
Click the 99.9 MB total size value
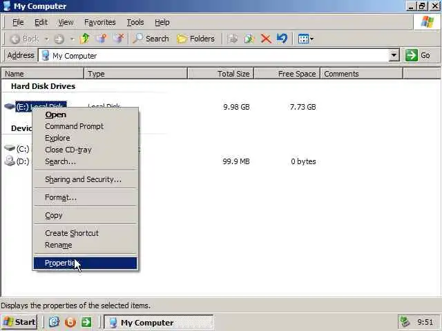coord(236,161)
